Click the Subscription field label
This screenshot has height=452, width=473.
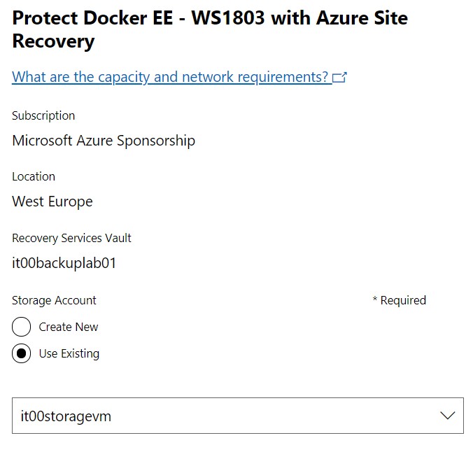click(43, 116)
